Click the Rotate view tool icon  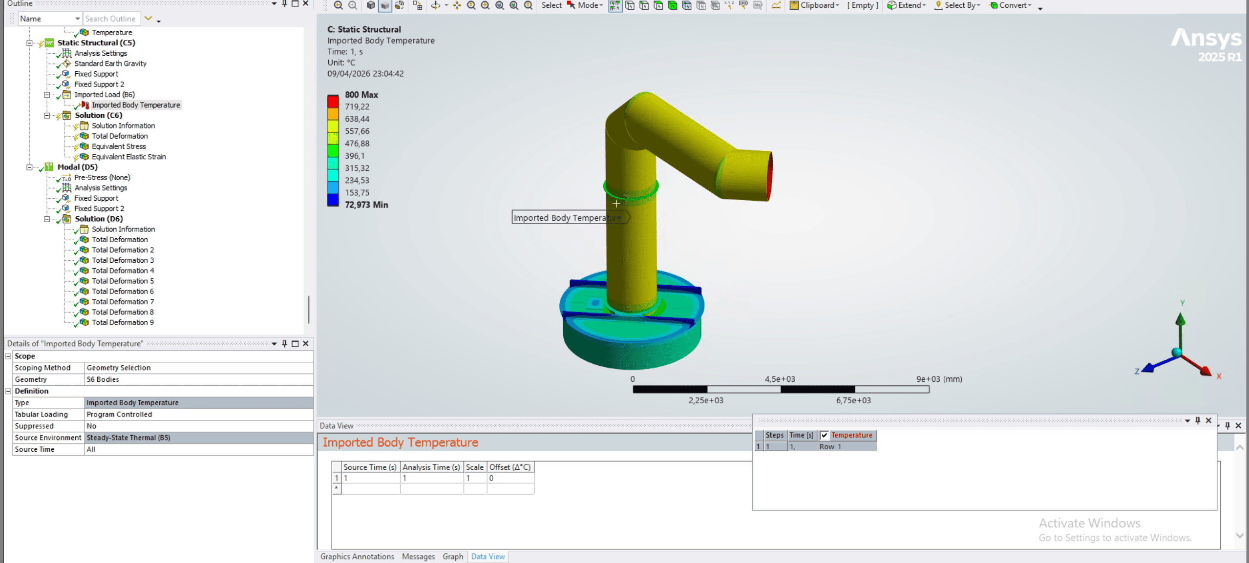(x=435, y=5)
